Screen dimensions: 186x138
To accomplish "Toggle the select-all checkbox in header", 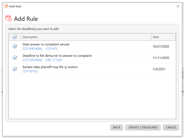I will (x=15, y=37).
